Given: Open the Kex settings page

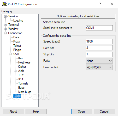Looking at the screenshot, I should (x=21, y=58).
